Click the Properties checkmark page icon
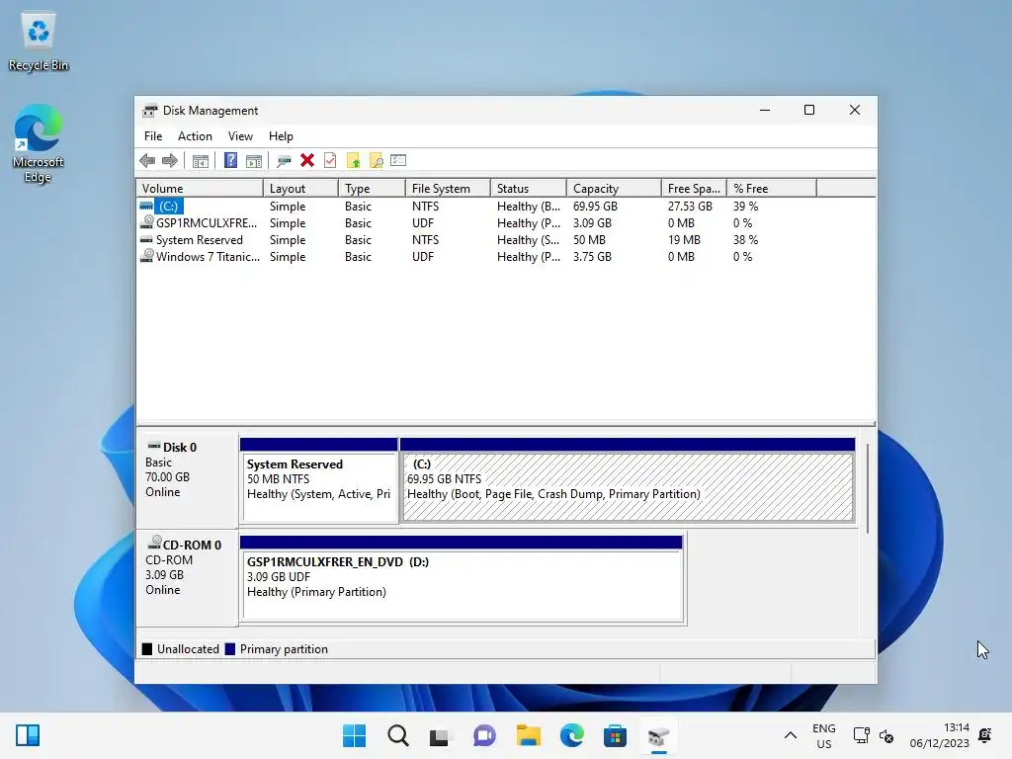This screenshot has width=1012, height=759. point(330,161)
